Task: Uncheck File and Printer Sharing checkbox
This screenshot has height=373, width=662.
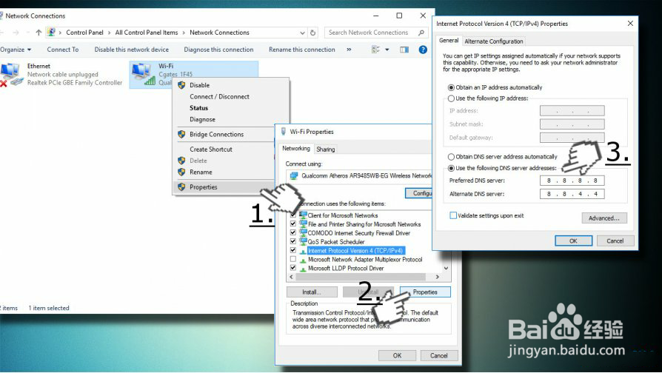Action: [x=293, y=224]
